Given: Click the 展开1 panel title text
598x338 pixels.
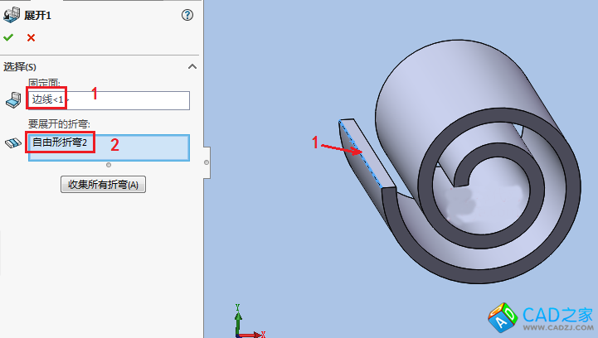Looking at the screenshot, I should tap(38, 15).
